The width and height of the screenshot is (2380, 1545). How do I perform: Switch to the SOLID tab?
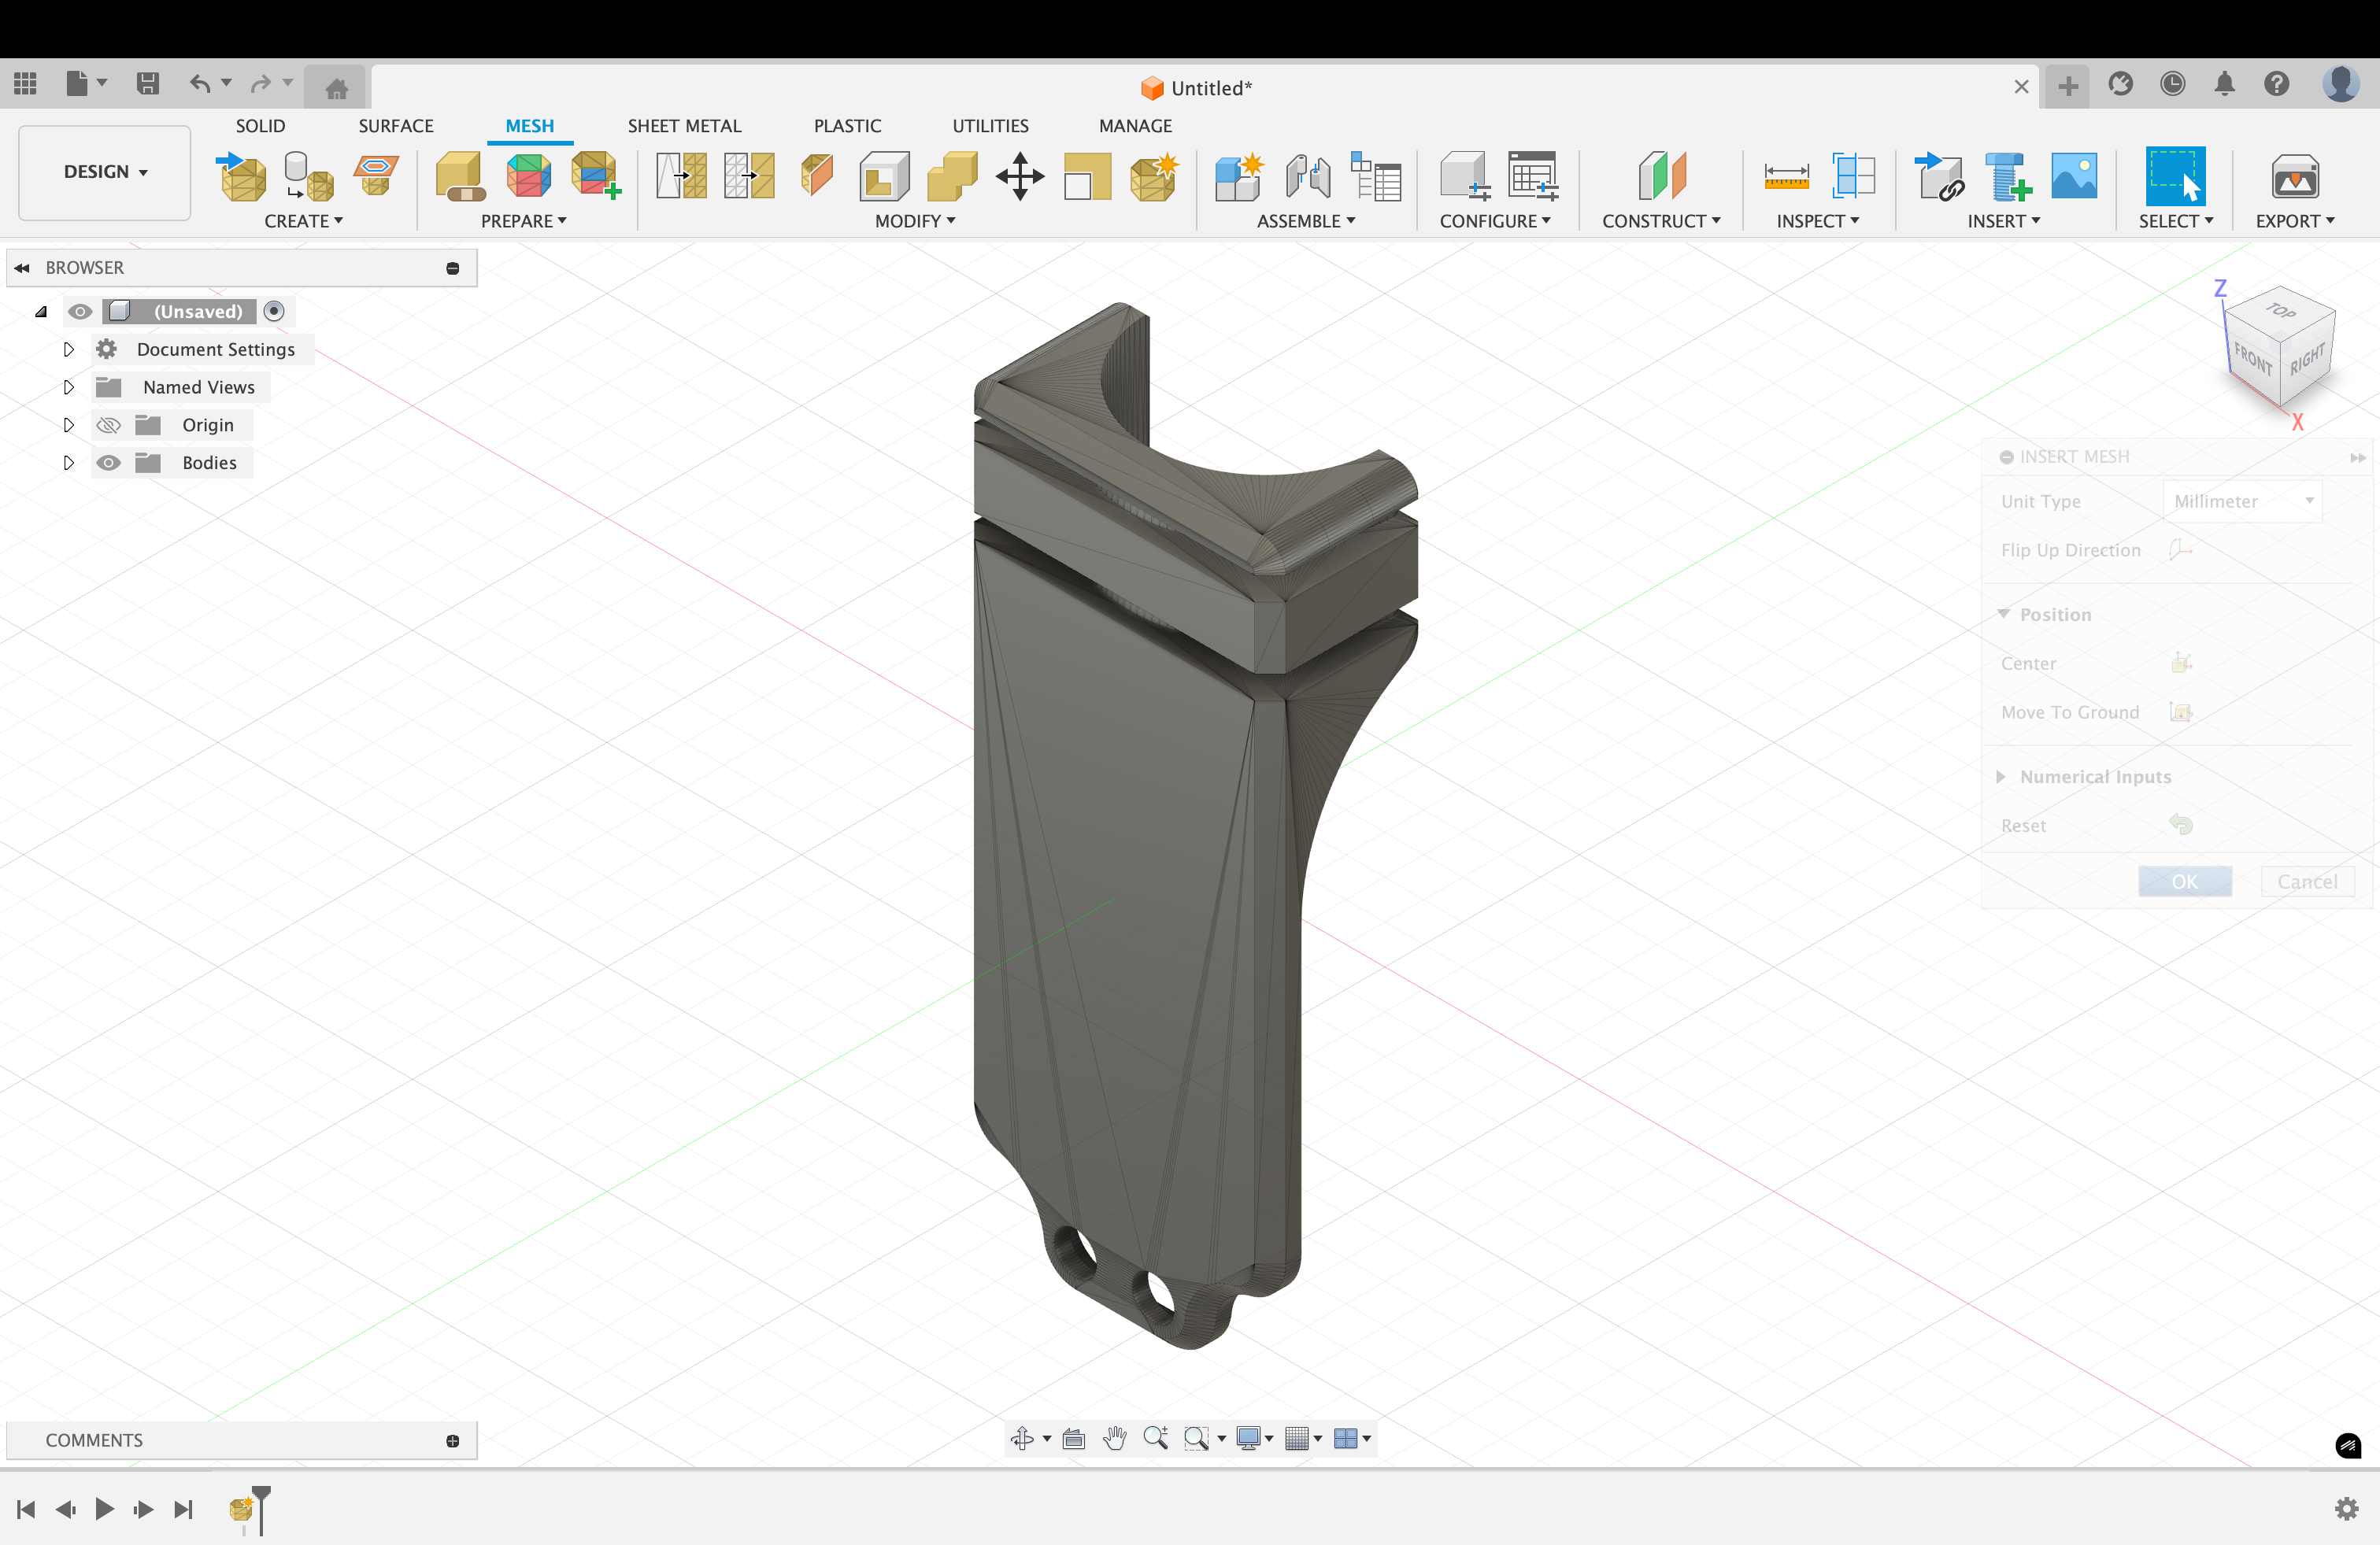260,125
